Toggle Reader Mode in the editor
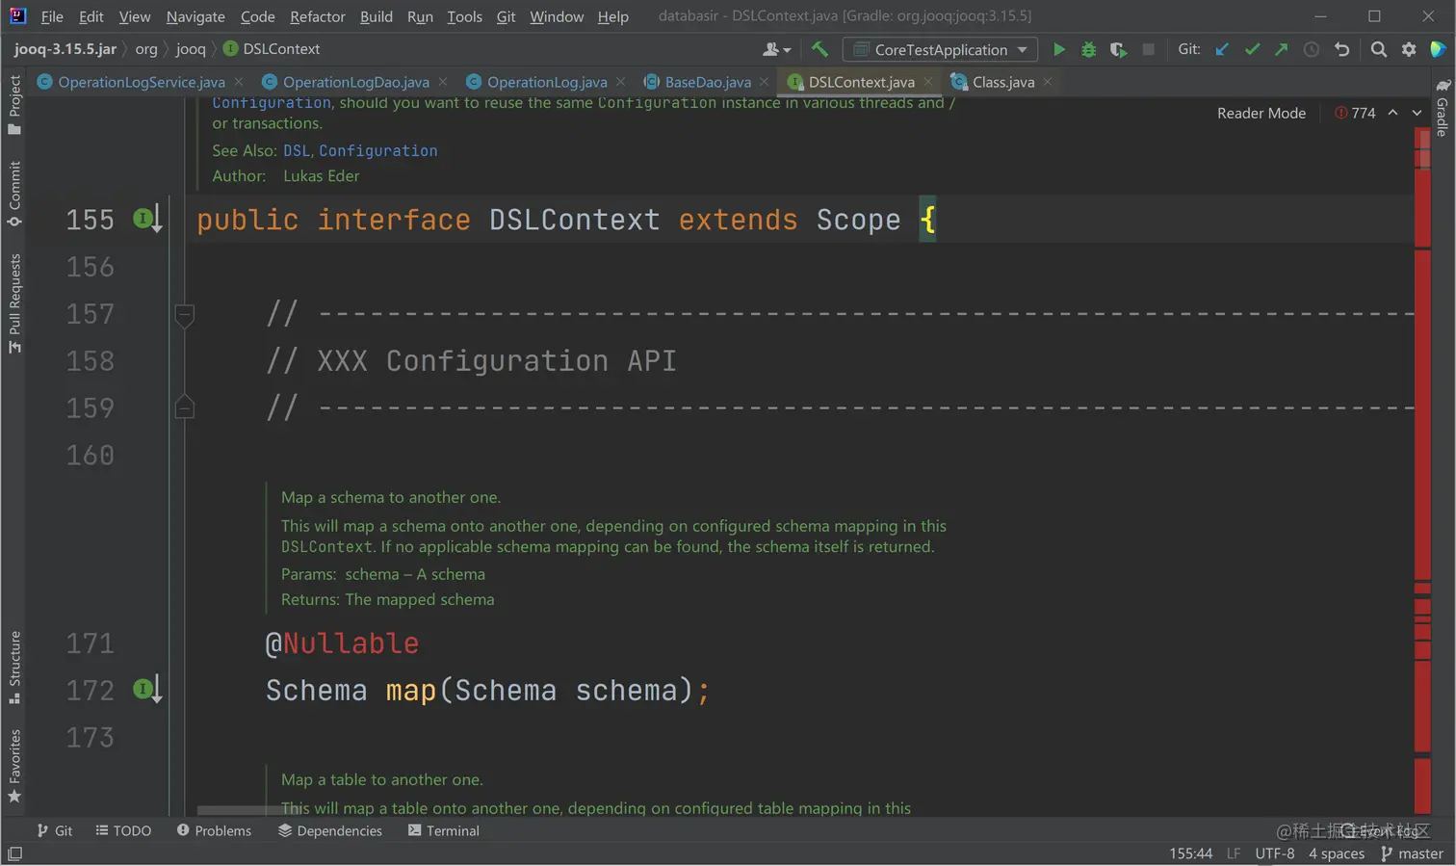Image resolution: width=1456 pixels, height=866 pixels. coord(1261,113)
